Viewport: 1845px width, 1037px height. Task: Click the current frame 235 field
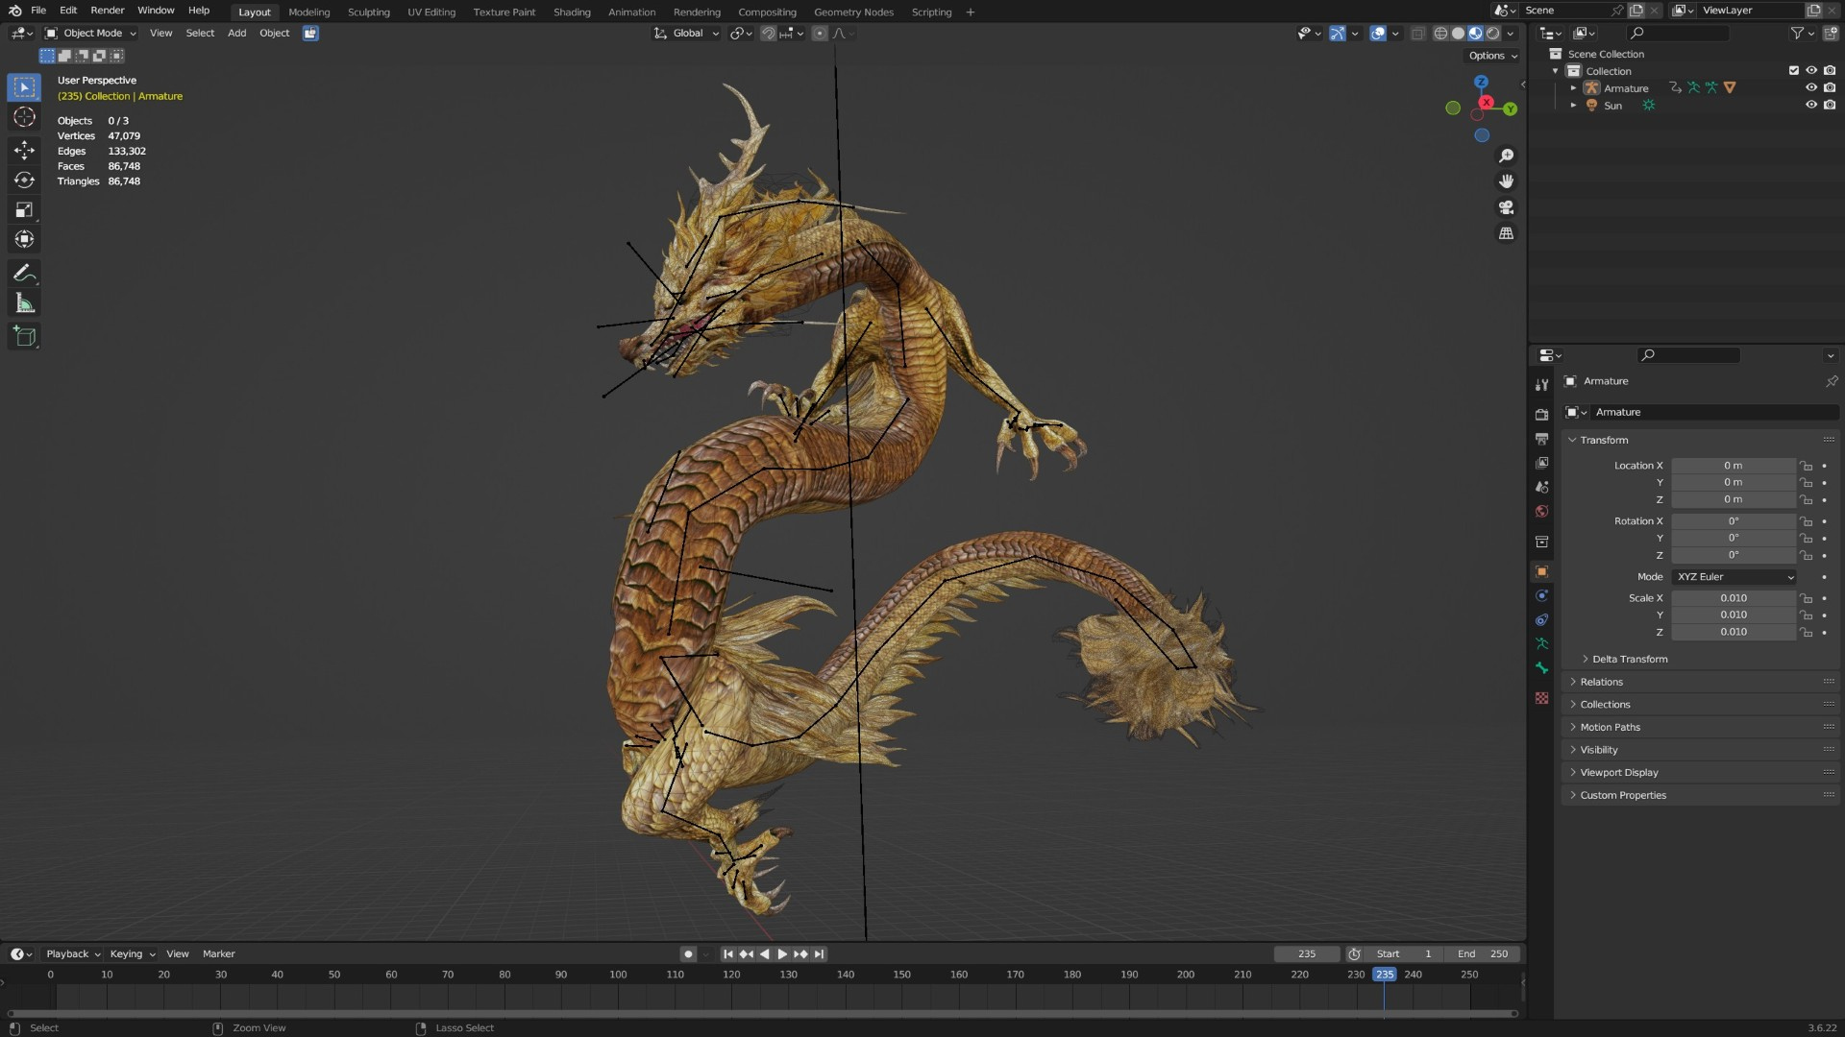click(x=1307, y=954)
